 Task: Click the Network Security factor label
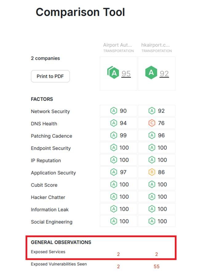click(50, 112)
